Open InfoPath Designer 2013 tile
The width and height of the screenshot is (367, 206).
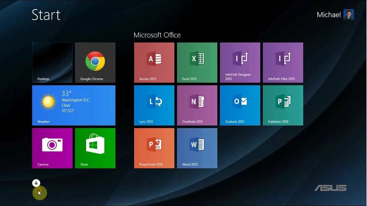240,63
